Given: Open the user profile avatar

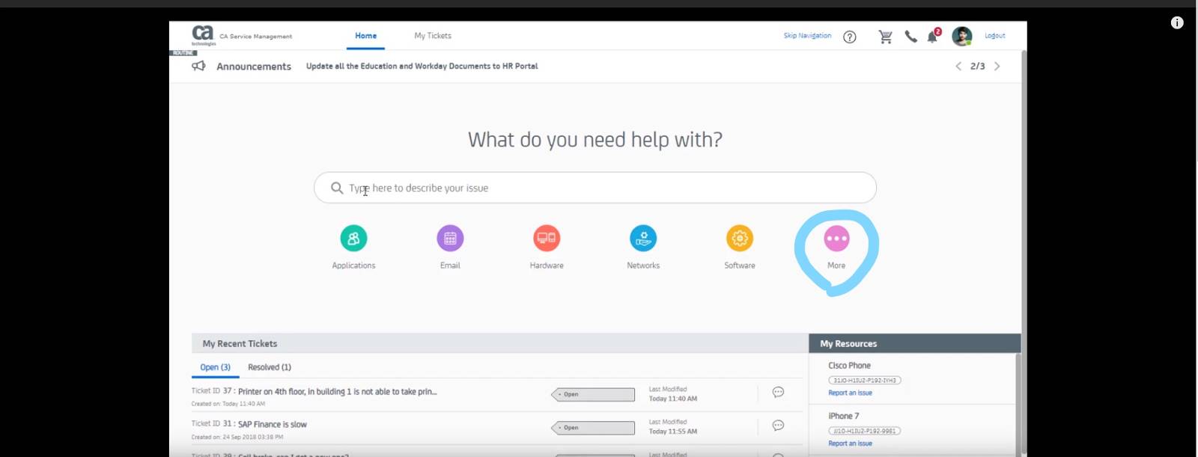Looking at the screenshot, I should (962, 36).
